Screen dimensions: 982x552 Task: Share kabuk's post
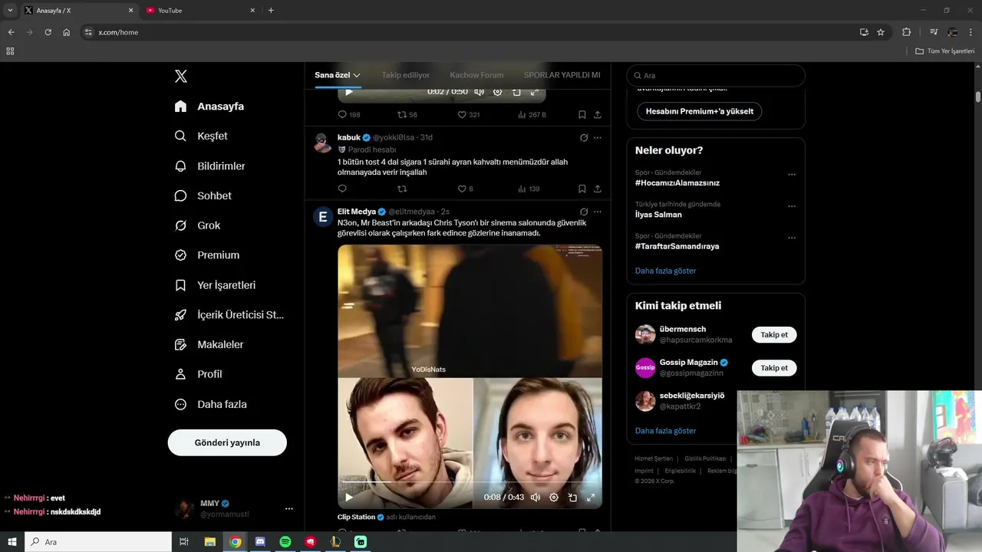597,189
